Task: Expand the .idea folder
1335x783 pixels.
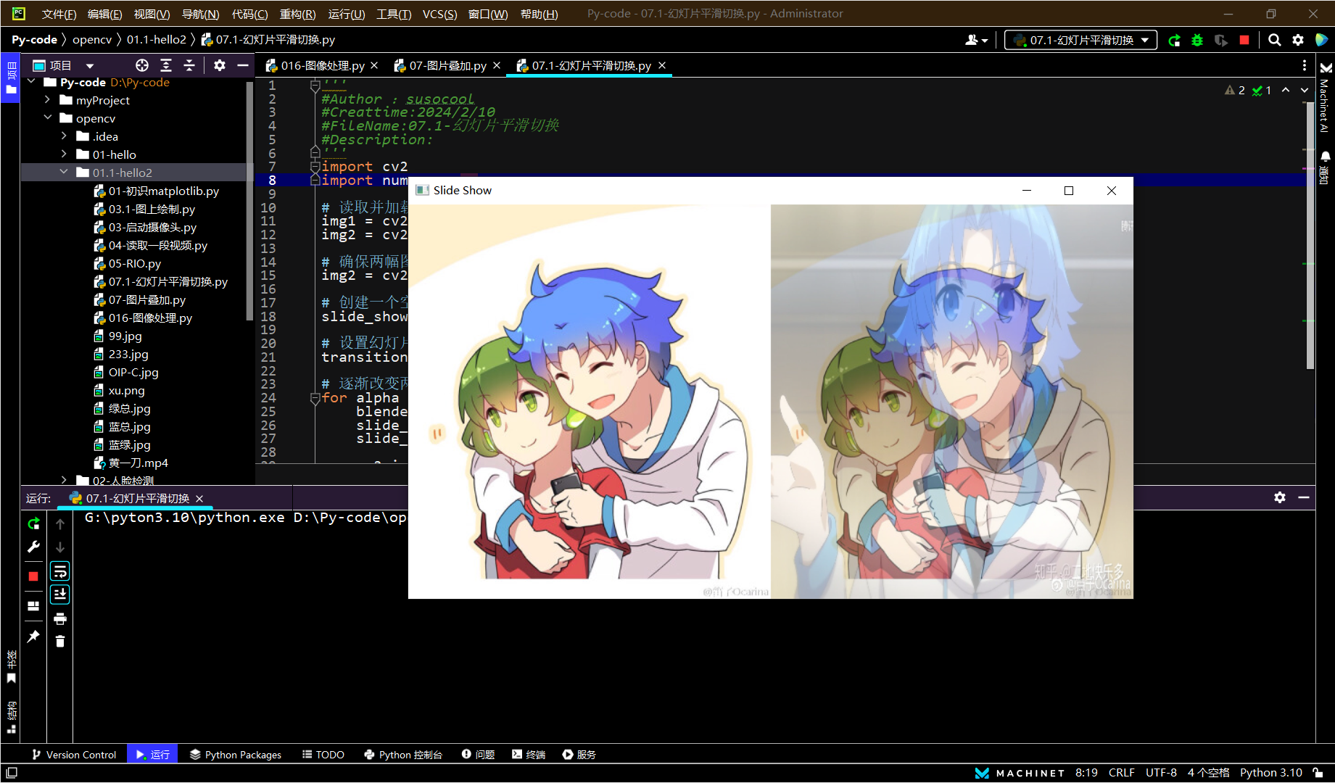Action: pyautogui.click(x=64, y=136)
